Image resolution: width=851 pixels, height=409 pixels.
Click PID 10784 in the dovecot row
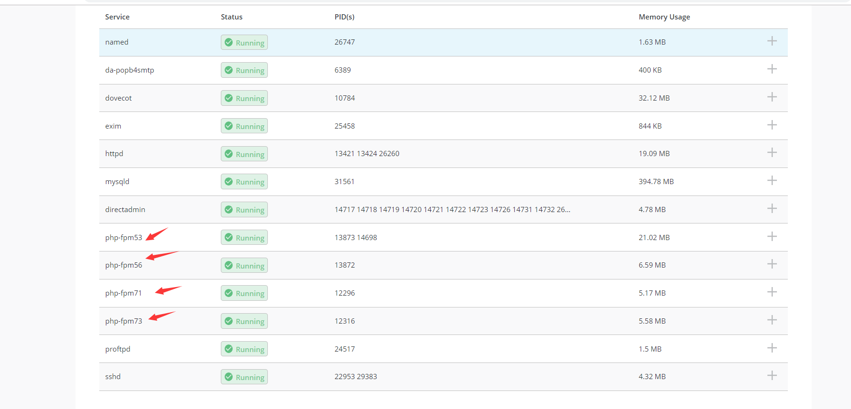pos(345,98)
